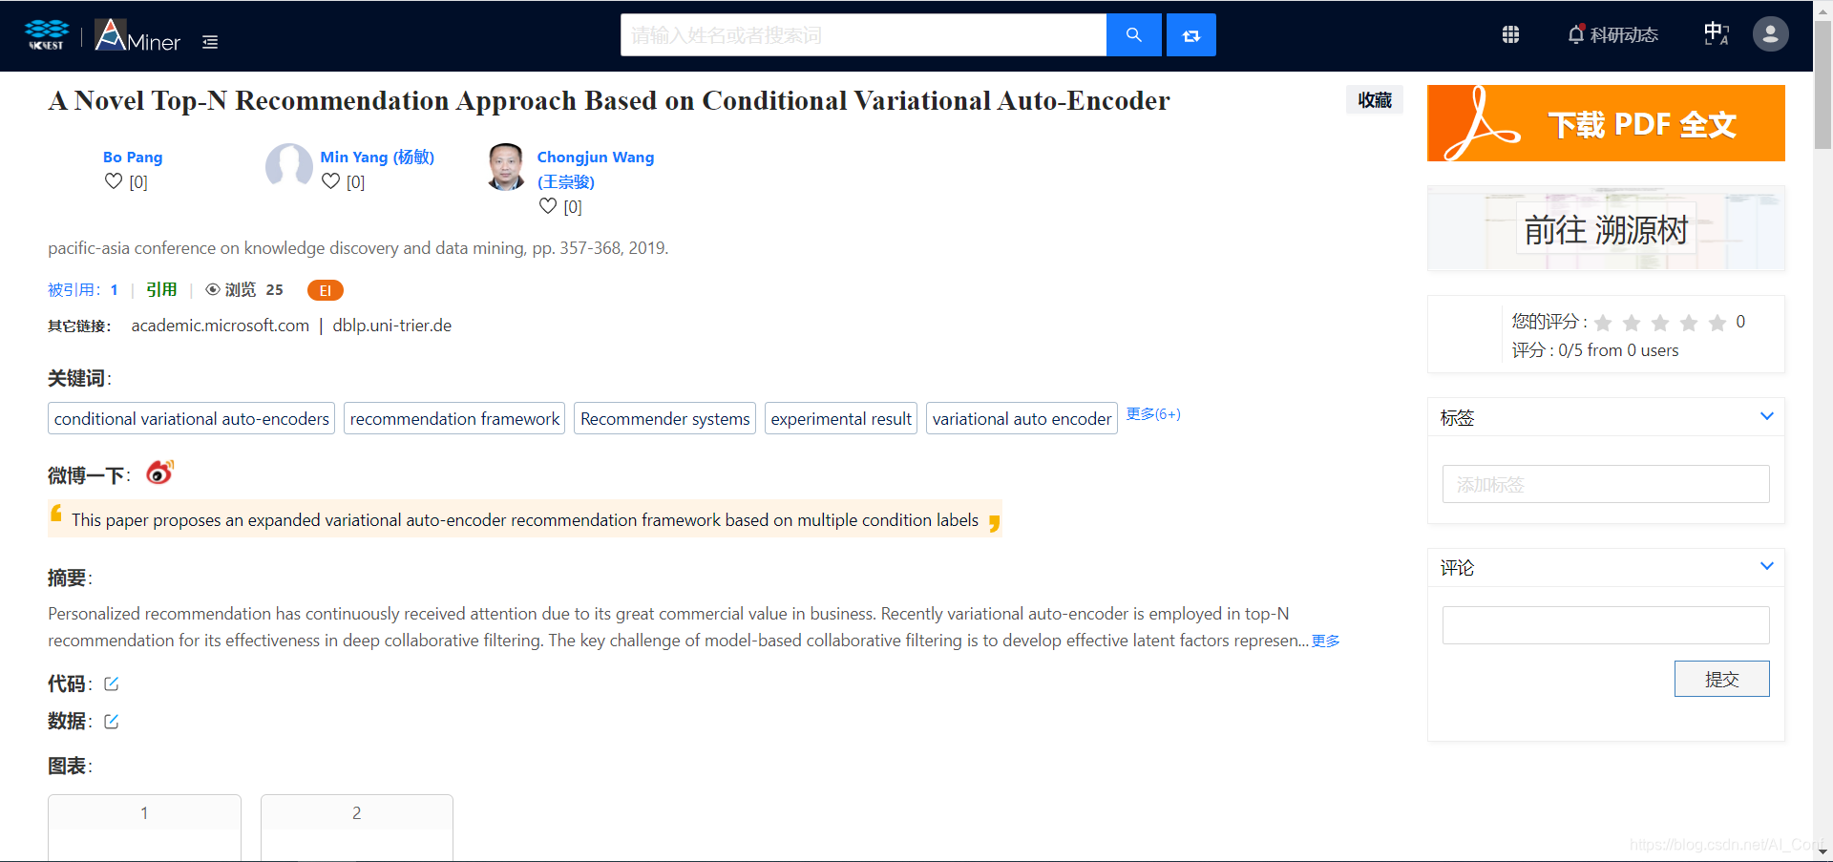Open the apps grid icon
This screenshot has width=1833, height=862.
click(x=1510, y=35)
